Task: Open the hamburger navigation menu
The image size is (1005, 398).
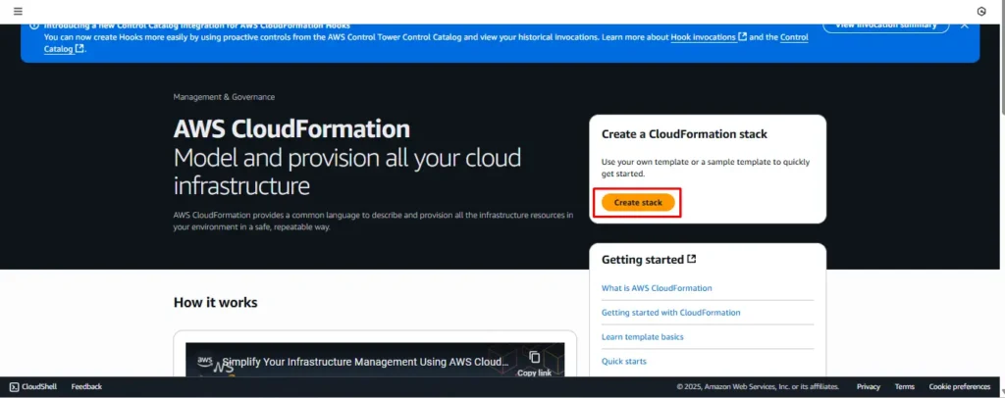Action: pos(18,11)
